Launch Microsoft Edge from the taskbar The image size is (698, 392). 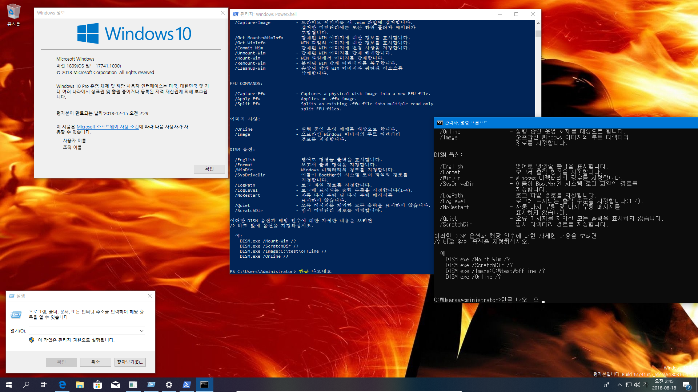(62, 385)
